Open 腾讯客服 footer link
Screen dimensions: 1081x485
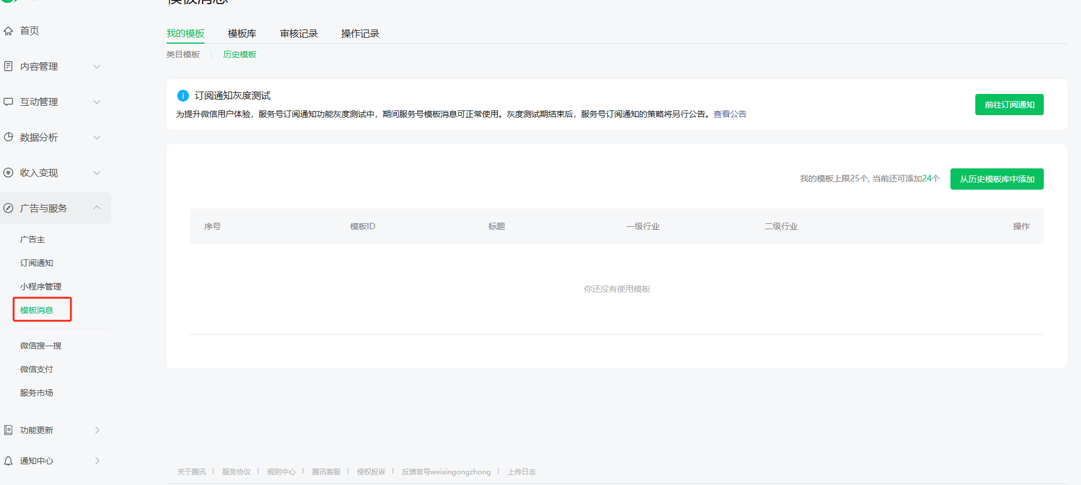(x=326, y=471)
